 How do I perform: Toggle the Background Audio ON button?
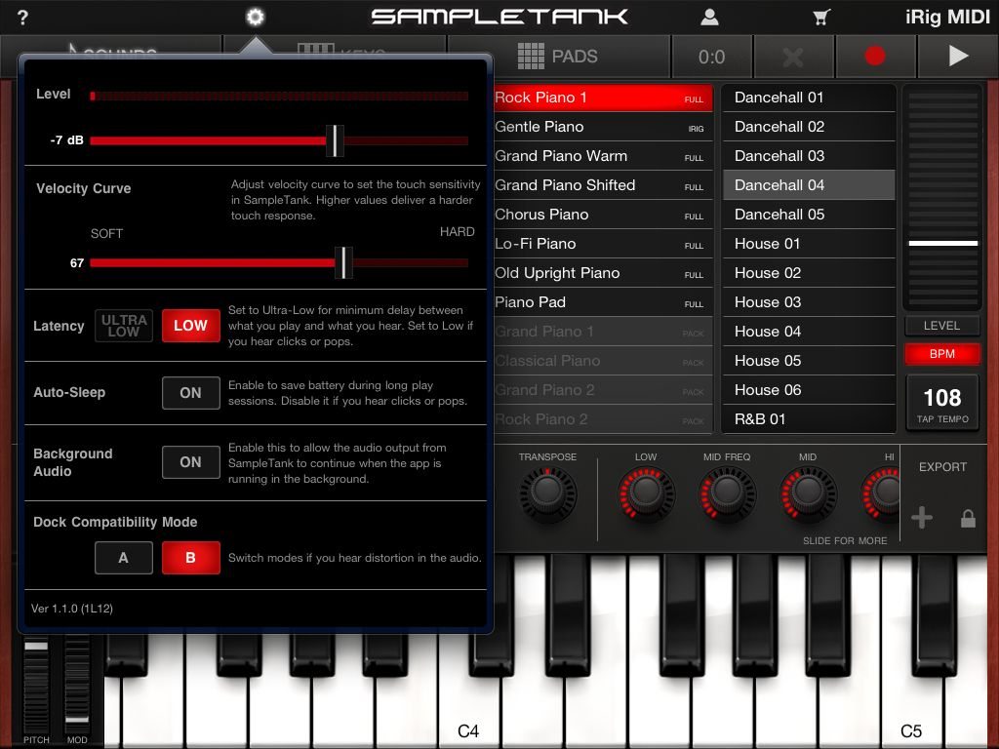click(190, 462)
